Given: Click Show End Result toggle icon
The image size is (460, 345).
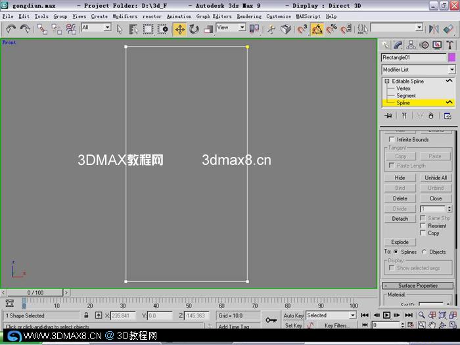Looking at the screenshot, I should [x=404, y=116].
